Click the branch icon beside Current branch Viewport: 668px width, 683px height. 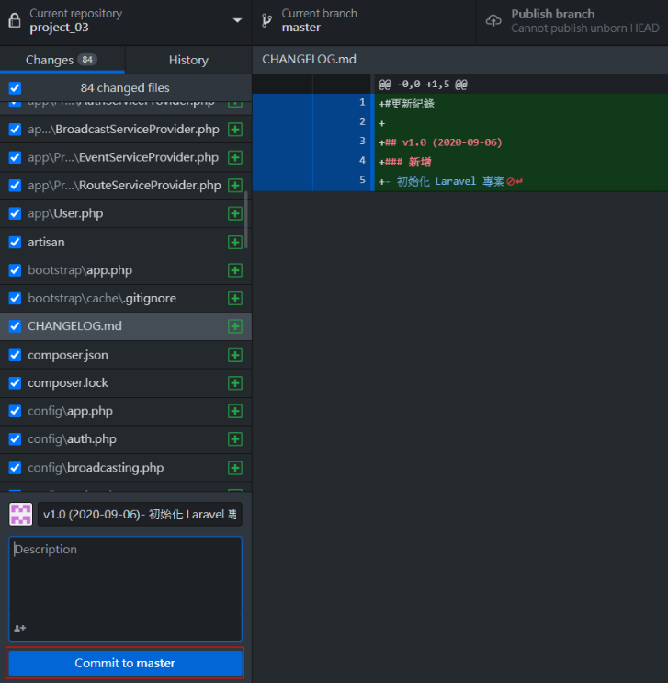(x=266, y=20)
